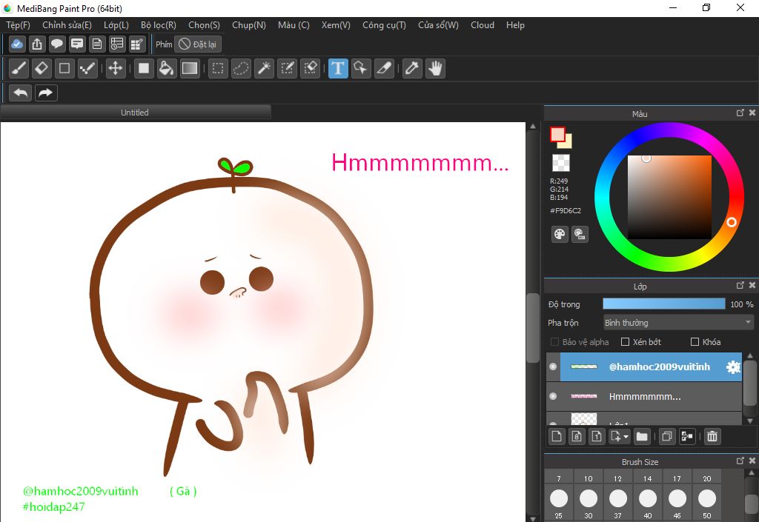
Task: Add a new layer folder
Action: pos(642,436)
